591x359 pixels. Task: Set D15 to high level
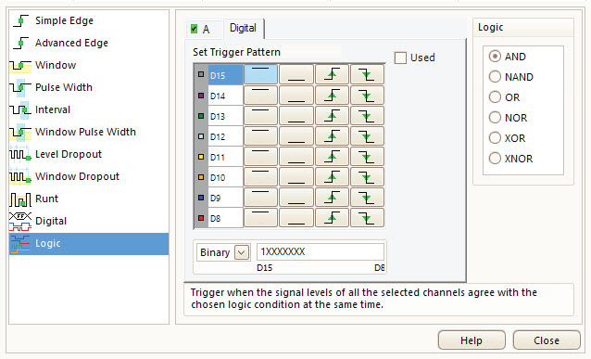(x=260, y=74)
